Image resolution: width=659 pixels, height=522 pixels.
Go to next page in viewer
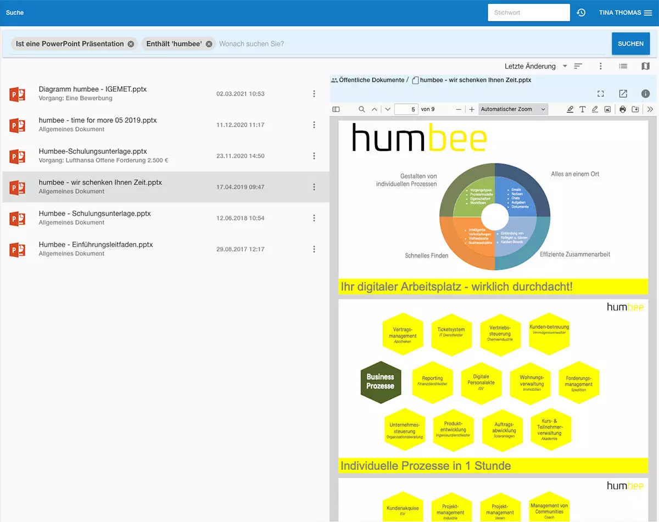click(x=388, y=109)
